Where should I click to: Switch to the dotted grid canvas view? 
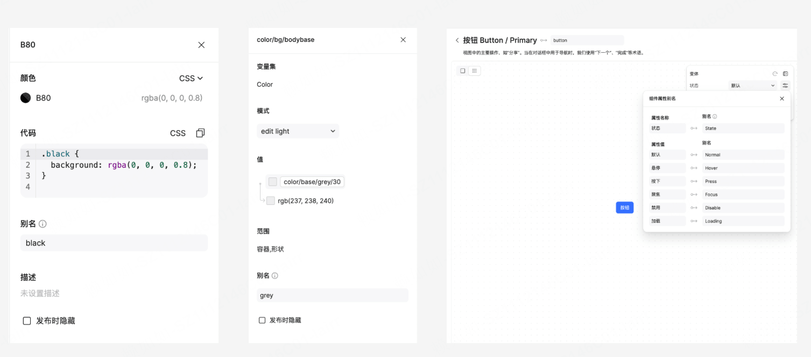474,71
